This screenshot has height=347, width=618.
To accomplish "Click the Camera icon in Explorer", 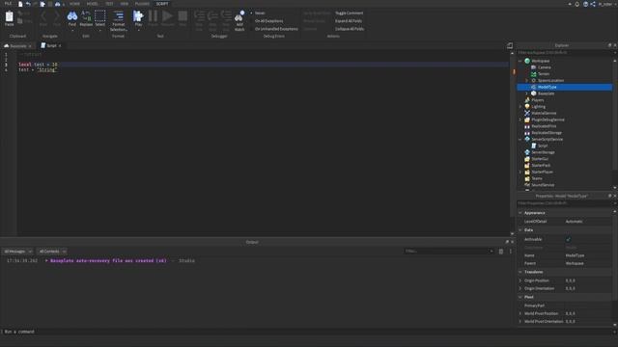I will point(534,67).
